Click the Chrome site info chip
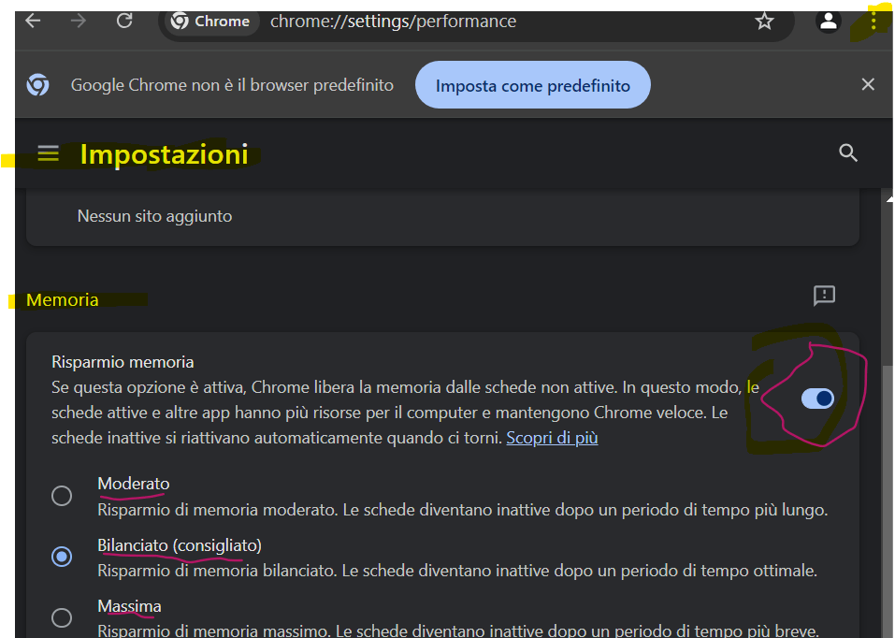 pos(210,21)
